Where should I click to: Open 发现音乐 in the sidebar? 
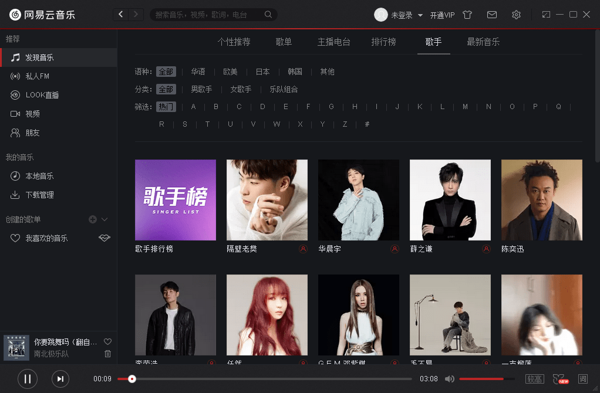tap(59, 57)
